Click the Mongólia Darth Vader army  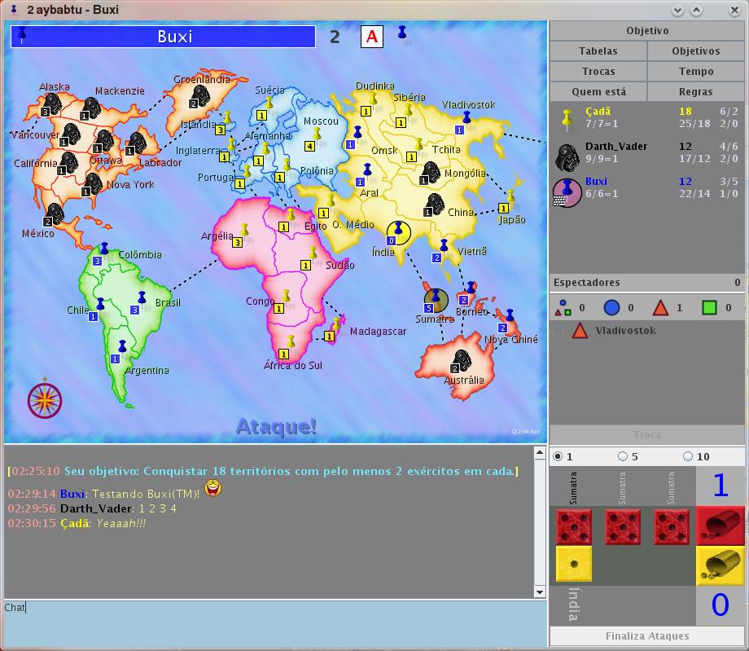429,173
